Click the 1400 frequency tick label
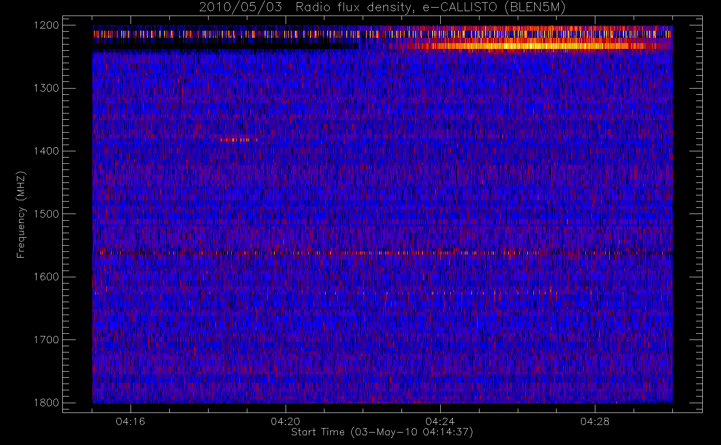This screenshot has width=721, height=445. (46, 151)
